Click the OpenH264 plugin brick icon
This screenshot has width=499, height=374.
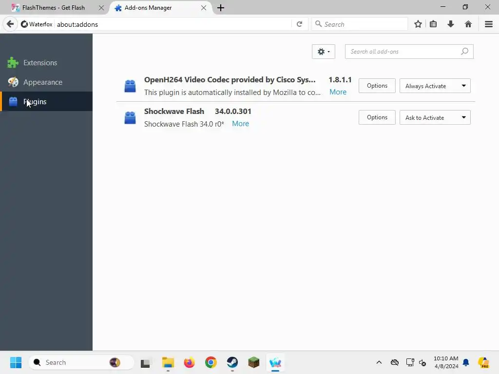tap(130, 86)
